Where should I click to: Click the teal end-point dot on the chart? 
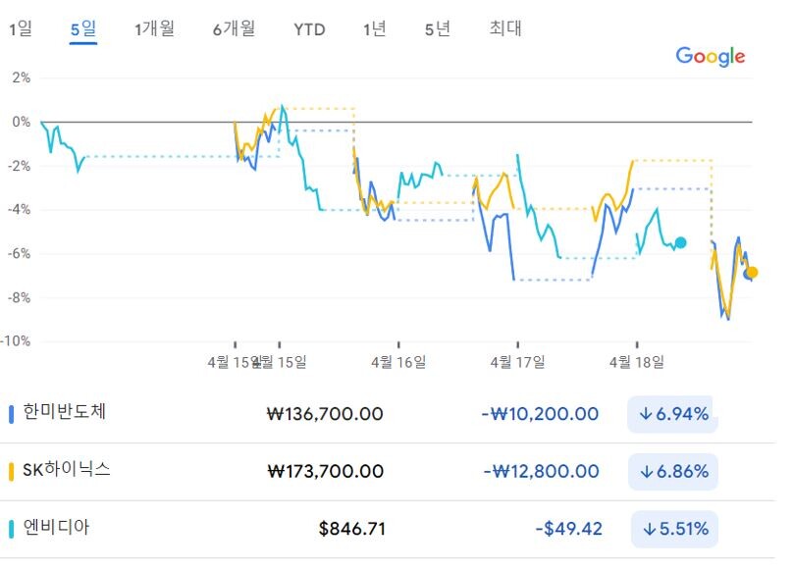tap(681, 242)
